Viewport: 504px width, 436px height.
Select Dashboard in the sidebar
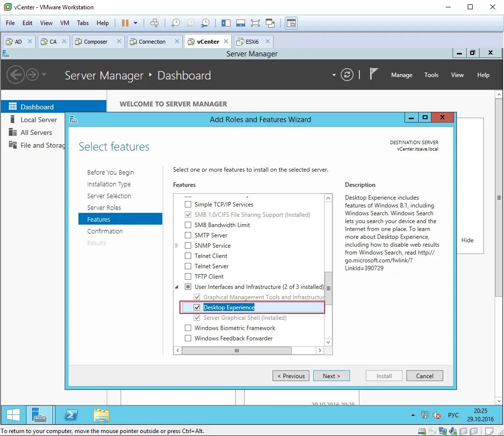[53, 107]
